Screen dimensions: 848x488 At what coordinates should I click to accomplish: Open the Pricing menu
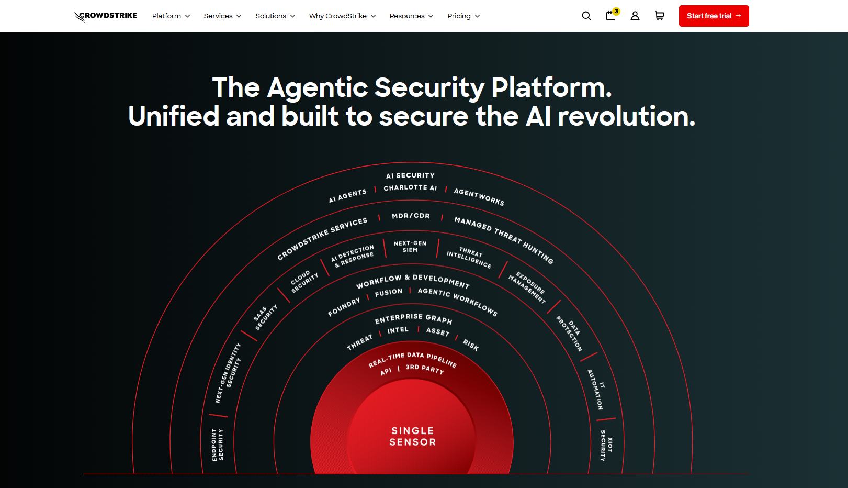click(463, 16)
